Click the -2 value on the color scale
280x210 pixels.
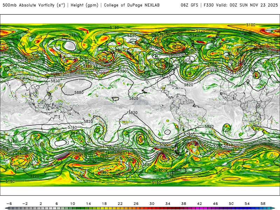pos(25,204)
